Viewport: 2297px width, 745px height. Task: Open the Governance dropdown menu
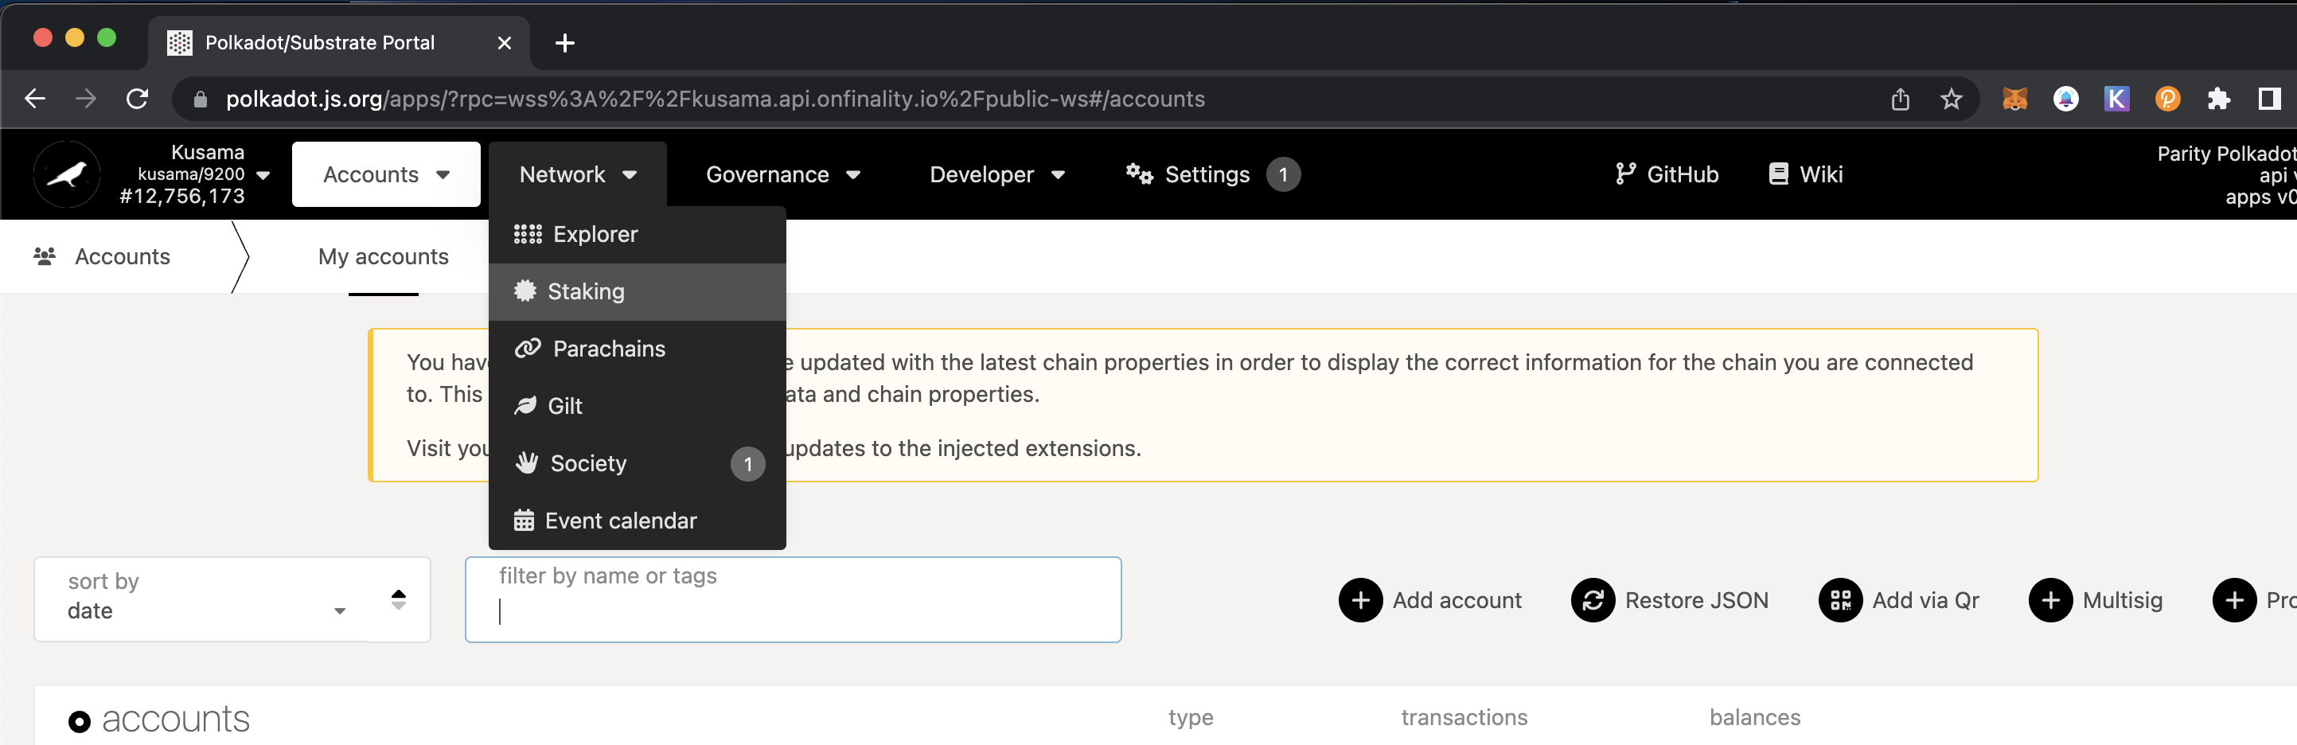coord(782,175)
